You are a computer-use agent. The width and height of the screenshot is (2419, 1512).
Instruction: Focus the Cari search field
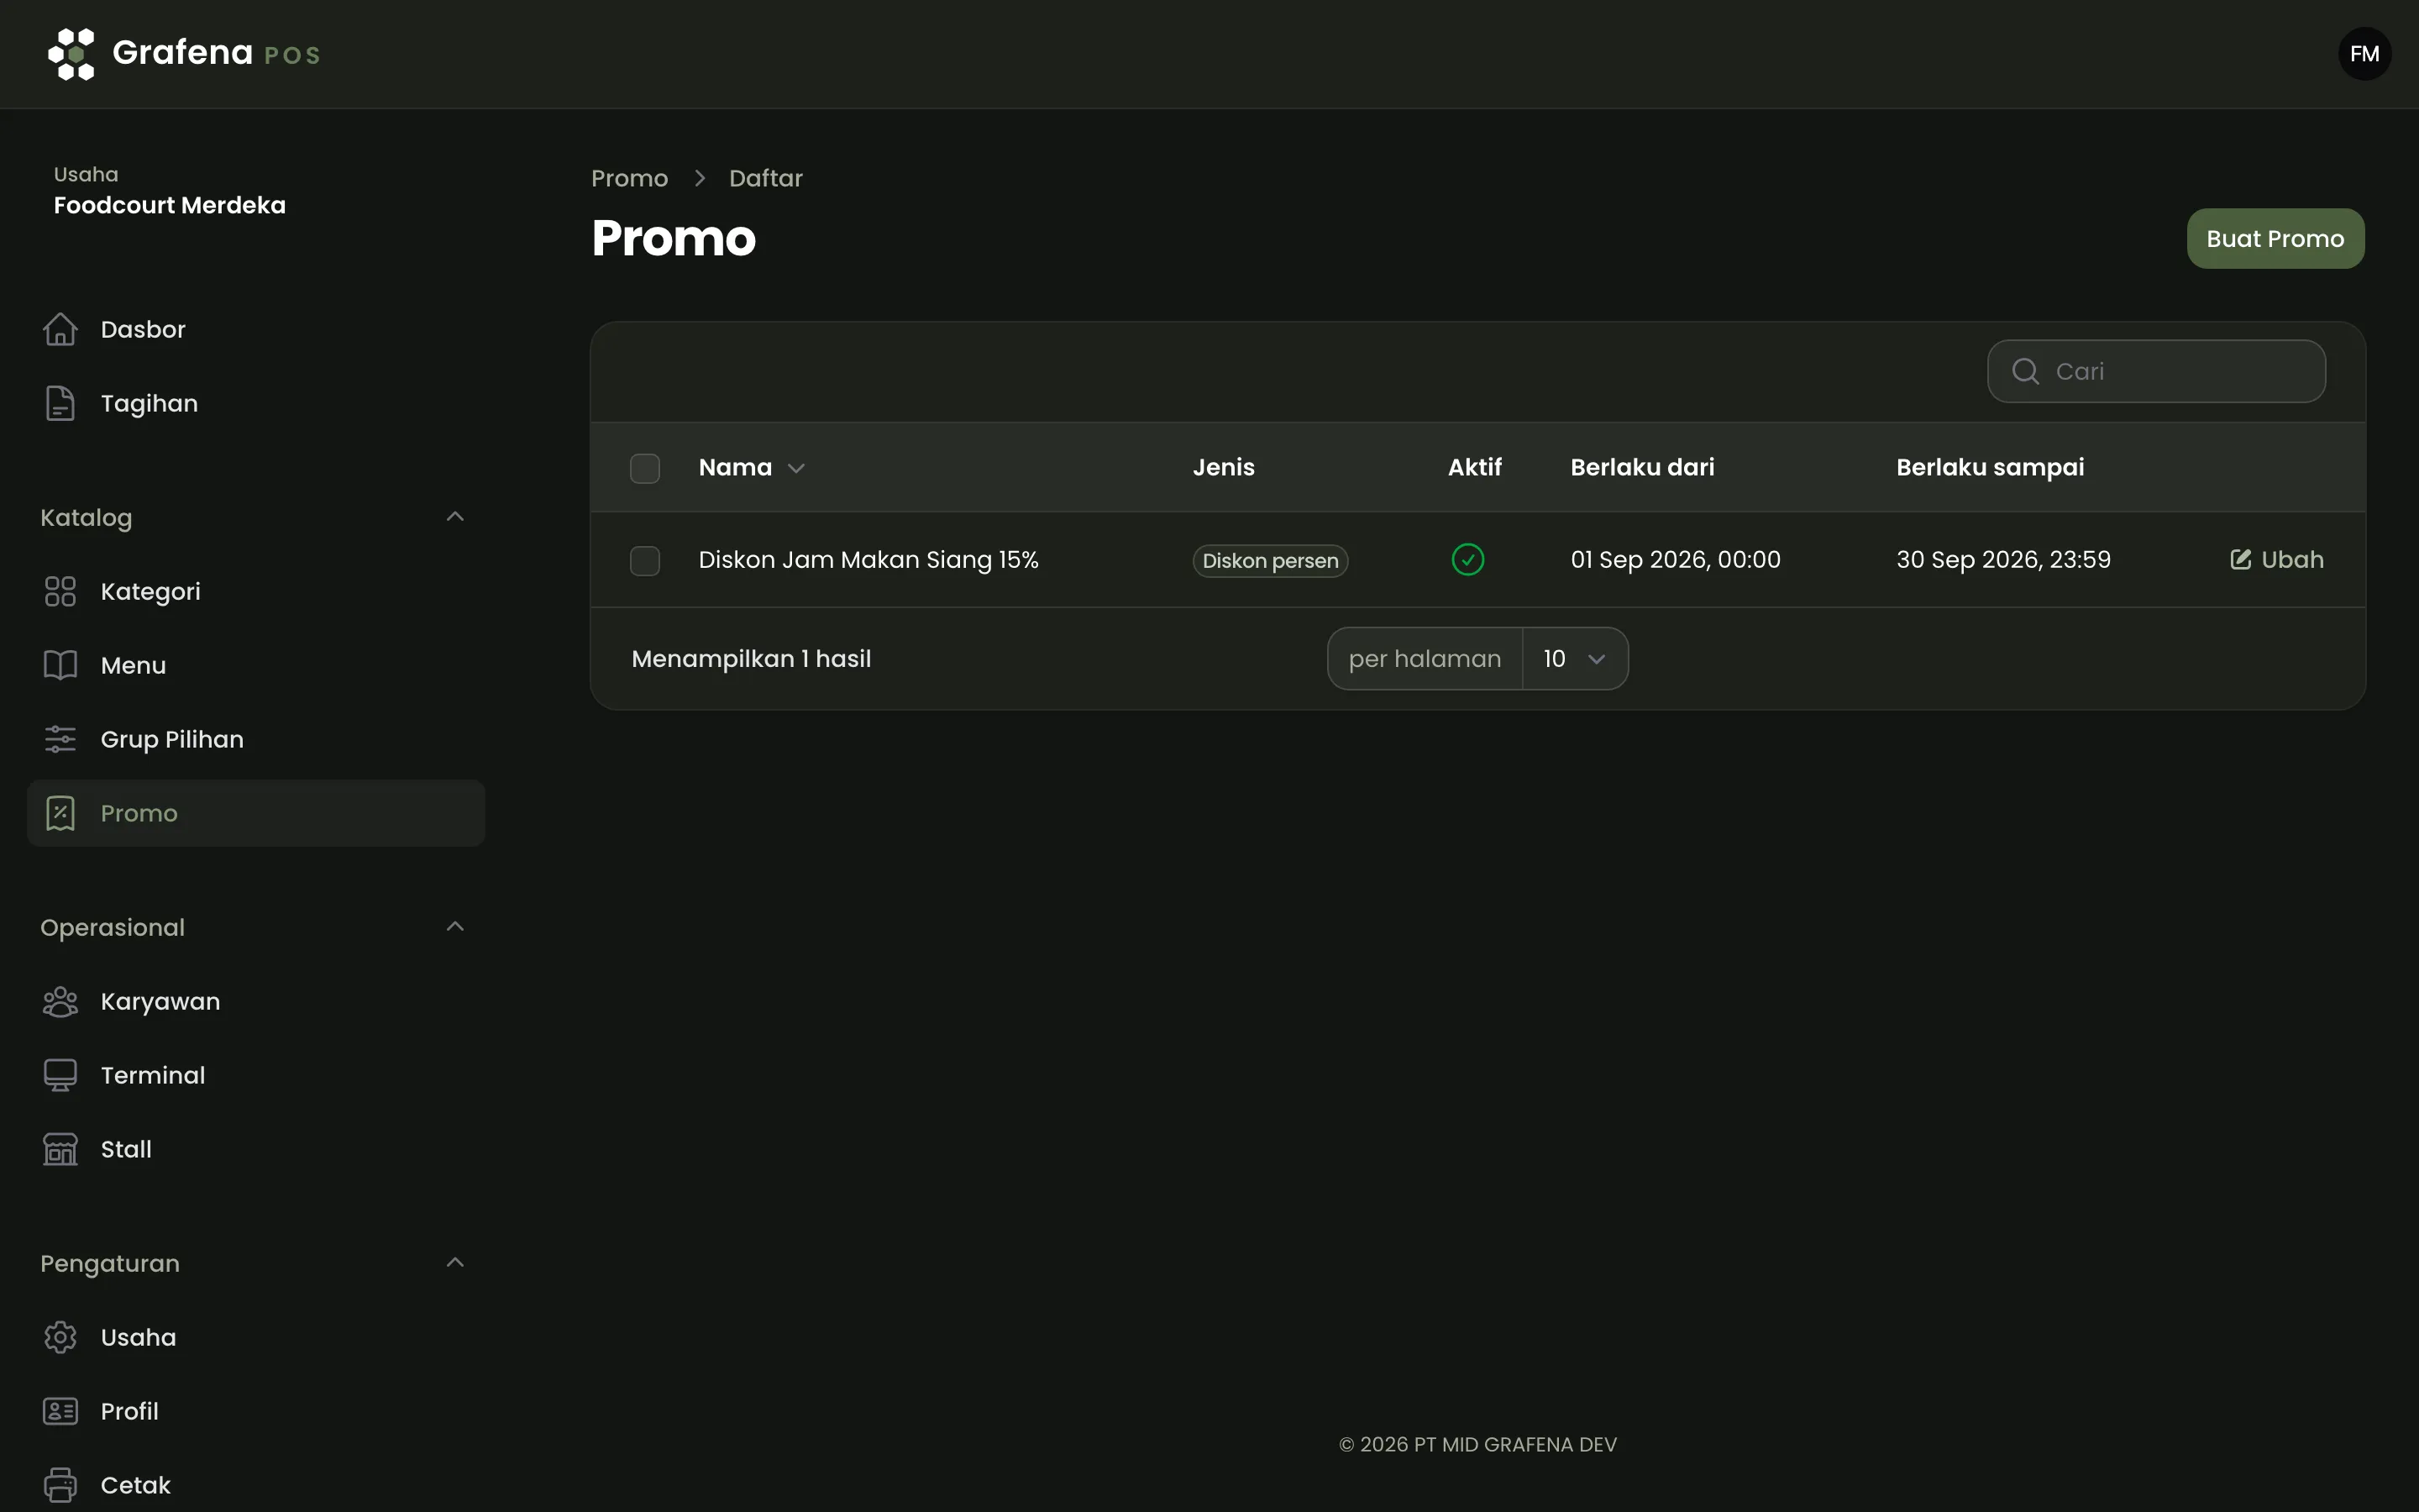(2156, 371)
